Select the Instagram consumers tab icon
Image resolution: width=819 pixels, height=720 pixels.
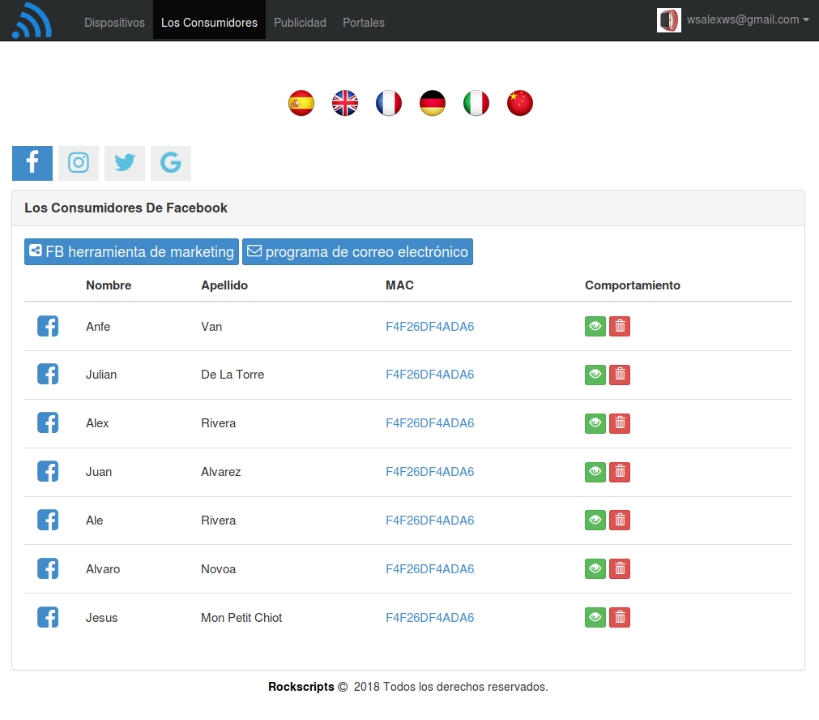point(79,163)
